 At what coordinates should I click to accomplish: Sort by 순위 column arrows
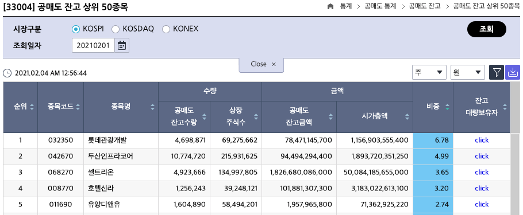pyautogui.click(x=32, y=107)
